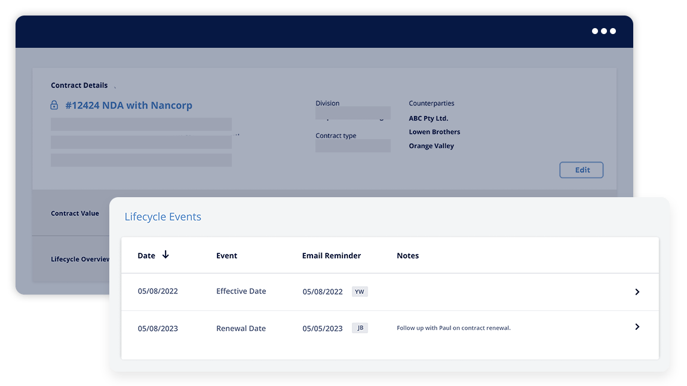The height and width of the screenshot is (386, 687).
Task: Click the Lifecycle Events heading
Action: click(163, 216)
